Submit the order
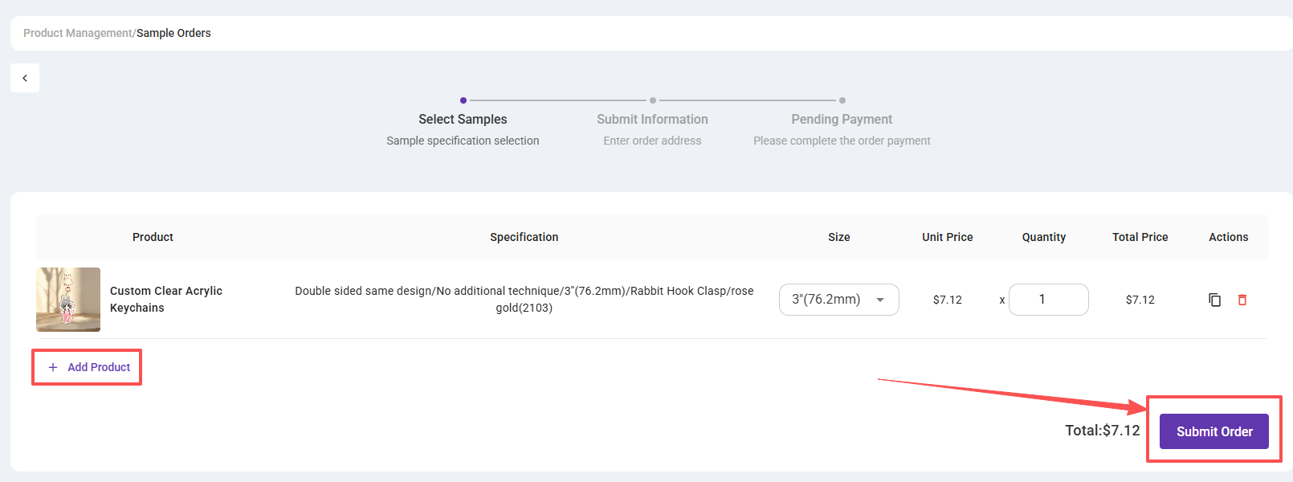 pos(1213,431)
